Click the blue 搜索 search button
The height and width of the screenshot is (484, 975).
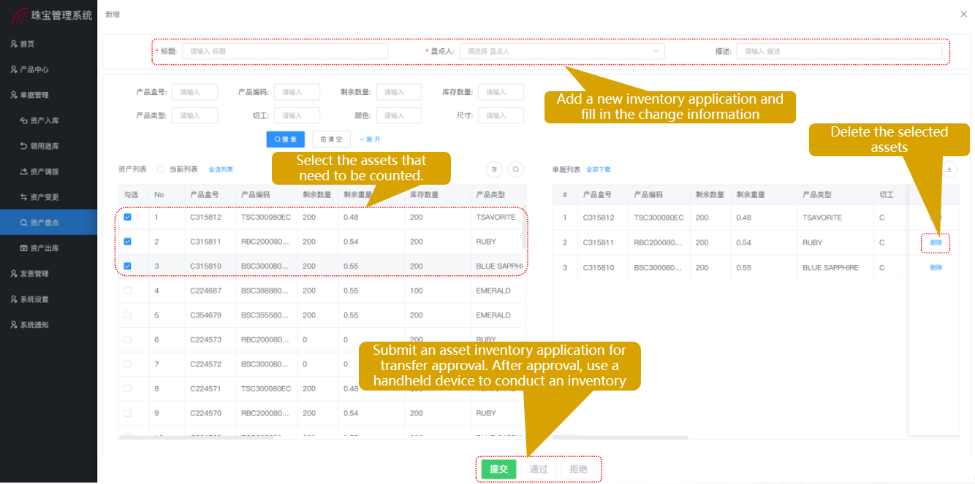(x=285, y=139)
